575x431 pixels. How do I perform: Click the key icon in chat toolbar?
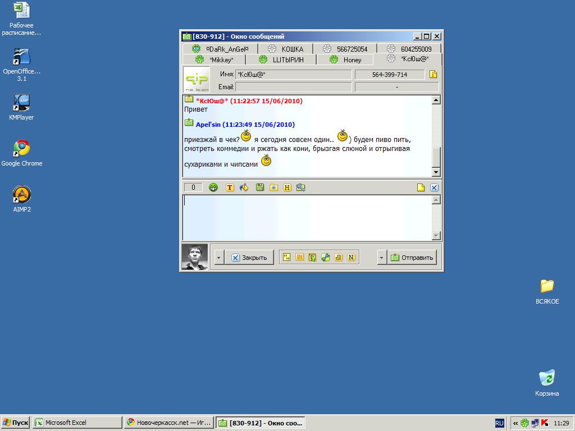[301, 187]
